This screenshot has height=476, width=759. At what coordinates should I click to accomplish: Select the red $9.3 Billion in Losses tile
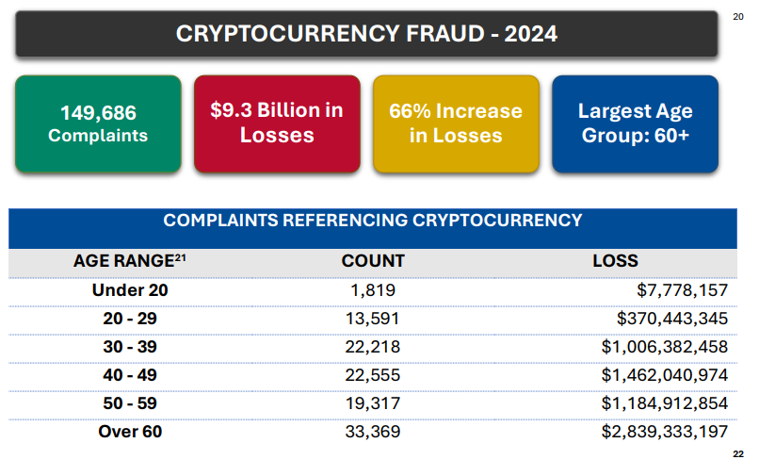pos(277,123)
